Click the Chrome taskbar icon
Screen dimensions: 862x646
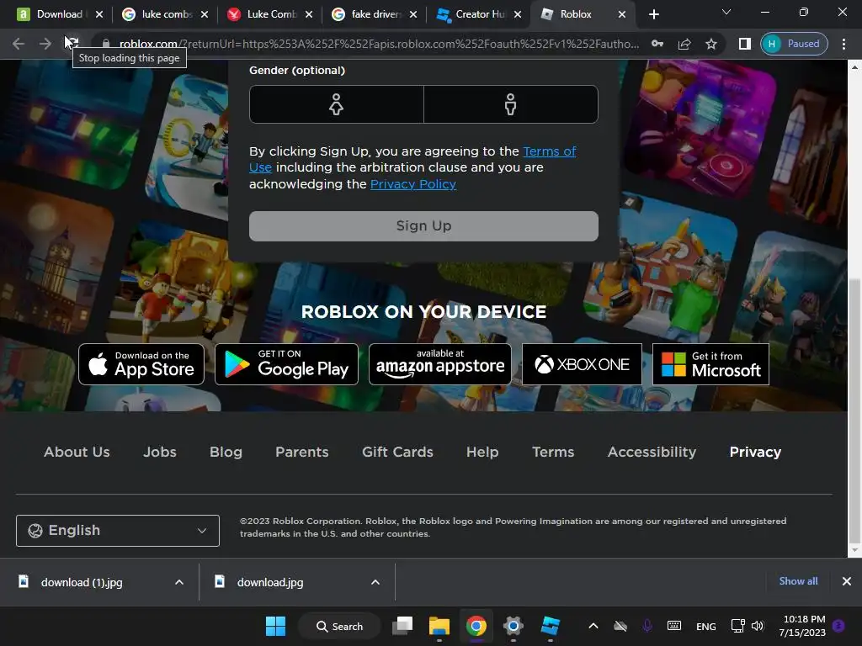tap(476, 626)
